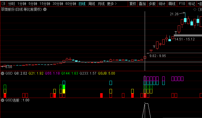202x118 pixels.
Task: Select the 30分钟 period
Action: click(58, 4)
